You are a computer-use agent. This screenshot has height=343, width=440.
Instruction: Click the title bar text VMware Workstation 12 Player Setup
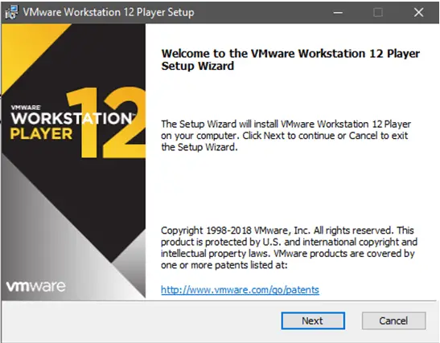click(x=109, y=12)
